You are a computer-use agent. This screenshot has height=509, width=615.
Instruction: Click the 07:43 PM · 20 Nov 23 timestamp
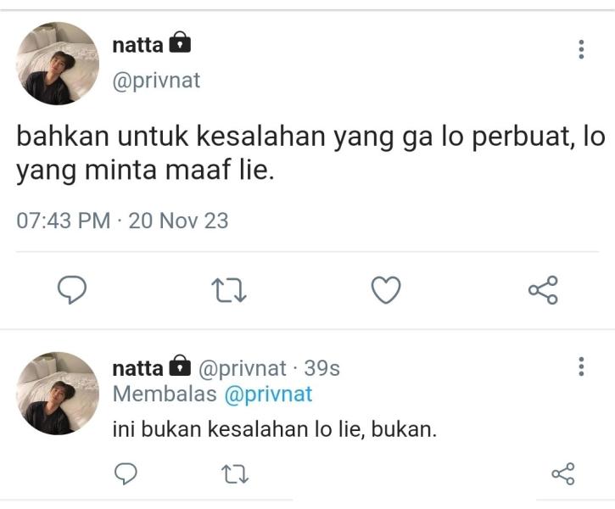(x=123, y=221)
